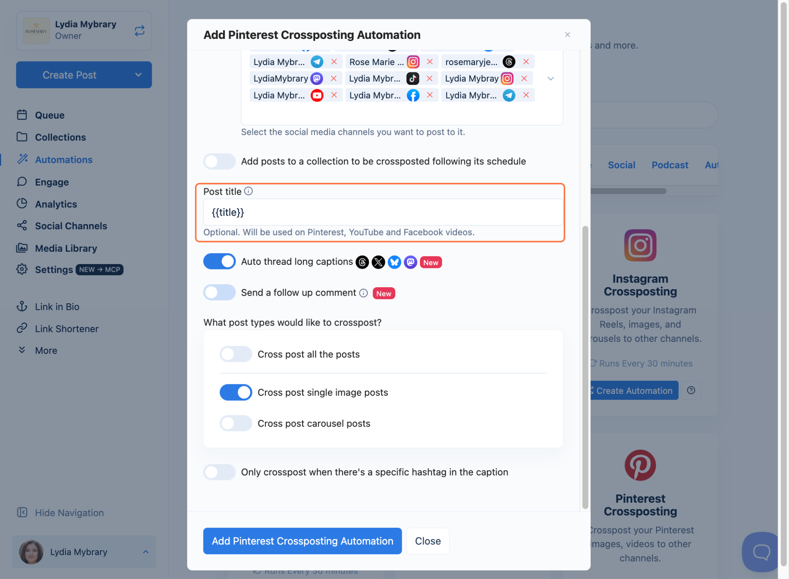The height and width of the screenshot is (579, 789).
Task: Click the Rosemary workspace logo thumbnail
Action: point(36,30)
